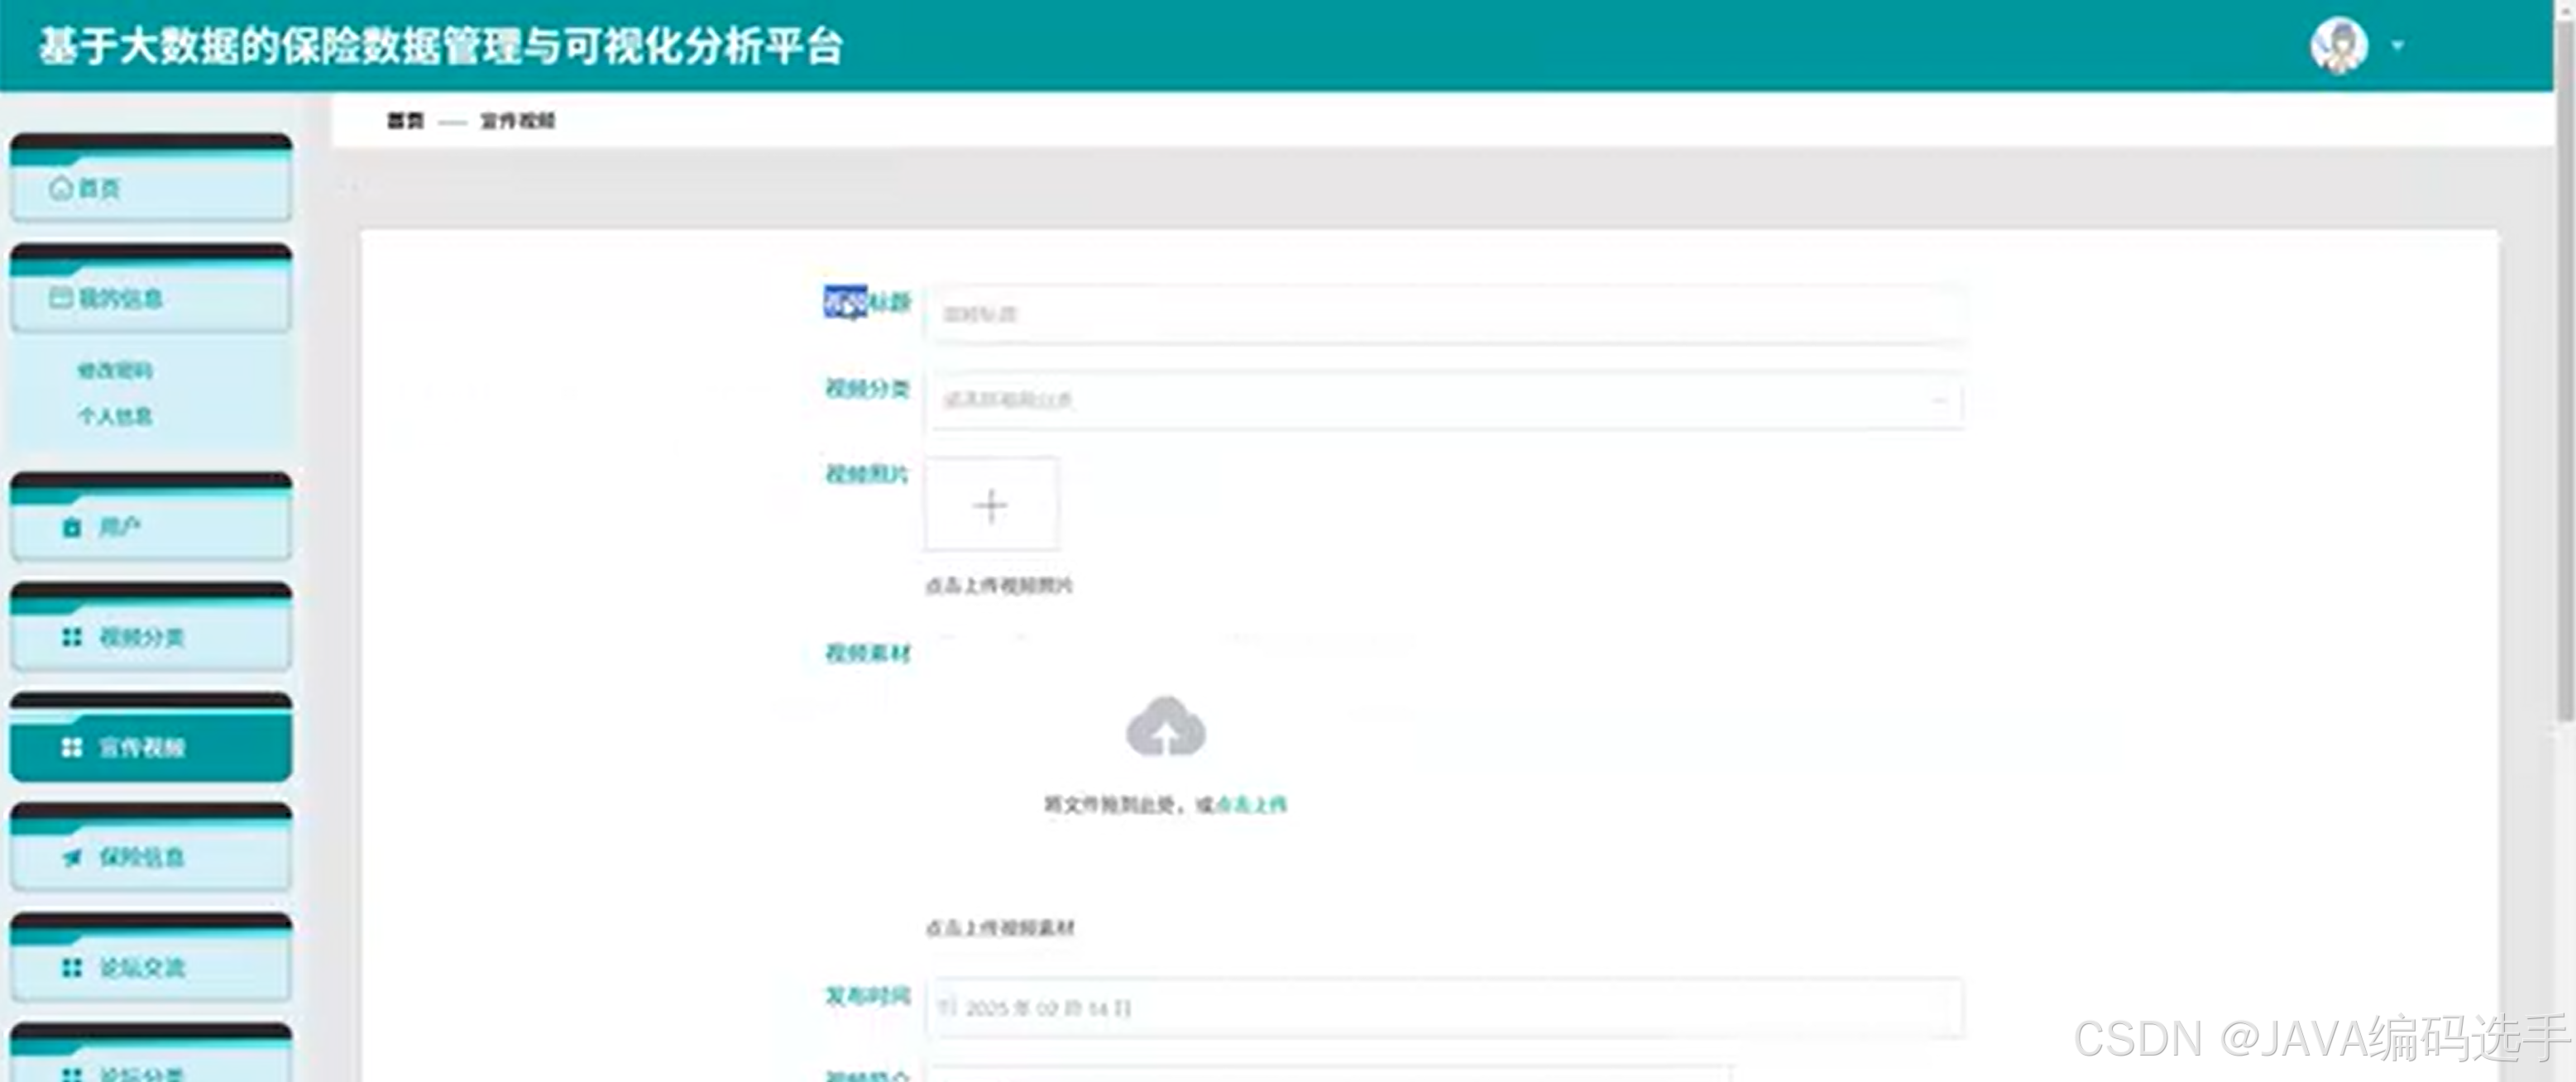Collapse the 我的信息 submenu
This screenshot has width=2576, height=1082.
click(150, 297)
